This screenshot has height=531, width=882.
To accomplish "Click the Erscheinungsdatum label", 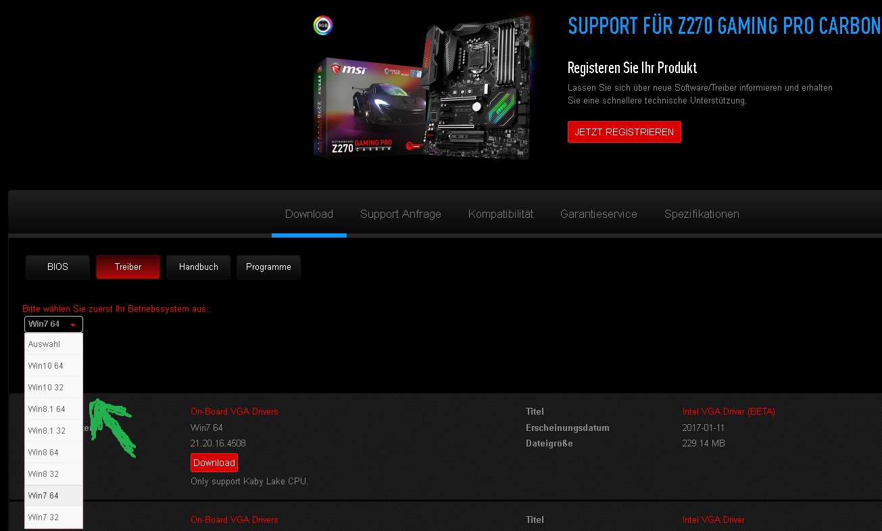I will click(x=568, y=428).
